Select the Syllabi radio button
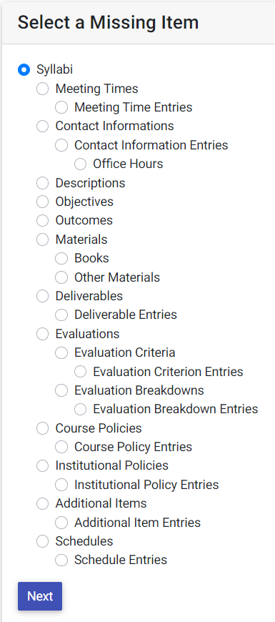Image resolution: width=275 pixels, height=622 pixels. click(x=24, y=70)
